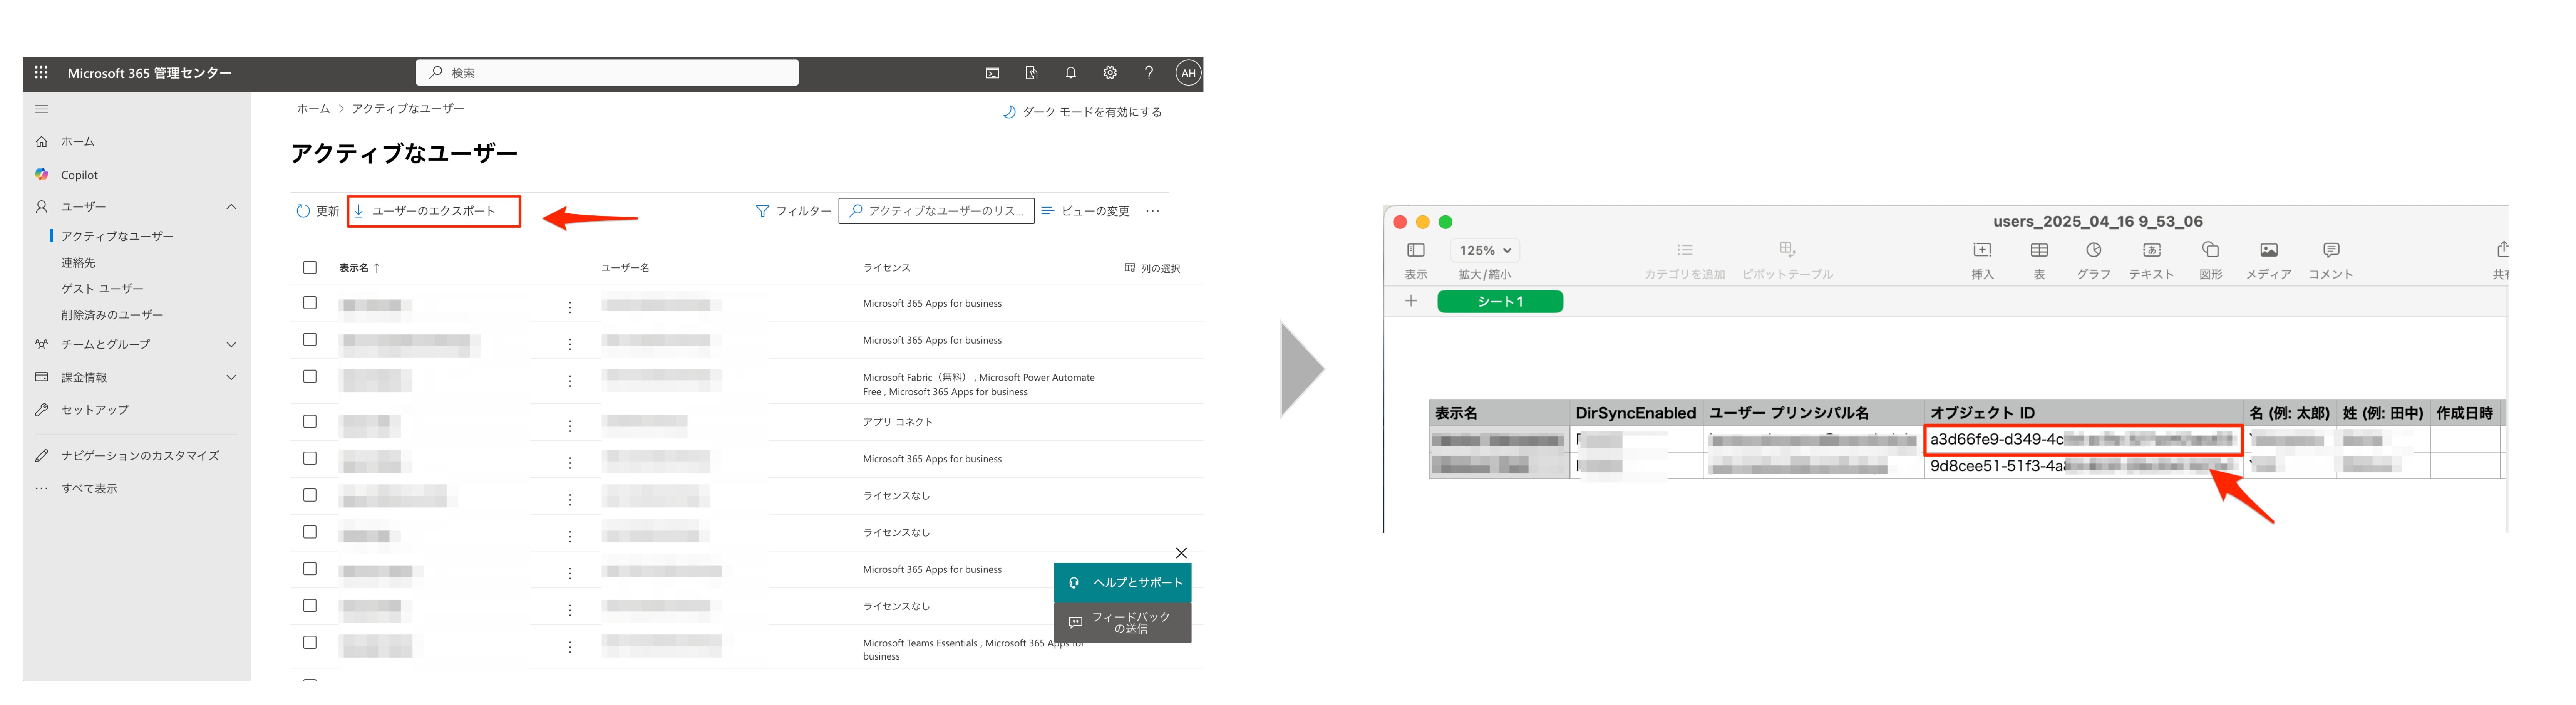The image size is (2576, 705).
Task: Click フィードバックの送信 button
Action: [1122, 622]
